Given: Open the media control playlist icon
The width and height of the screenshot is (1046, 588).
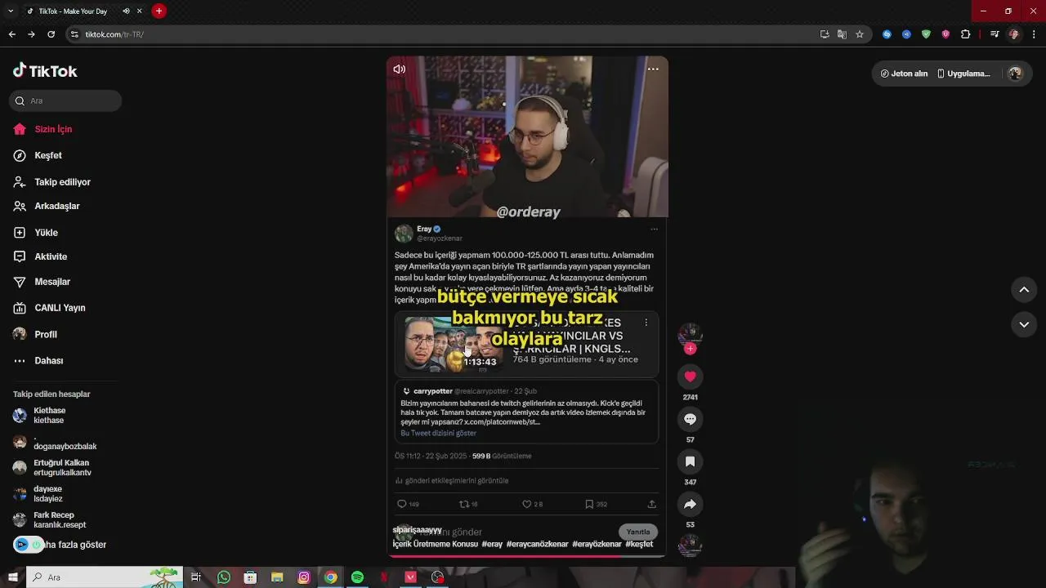Looking at the screenshot, I should coord(995,34).
